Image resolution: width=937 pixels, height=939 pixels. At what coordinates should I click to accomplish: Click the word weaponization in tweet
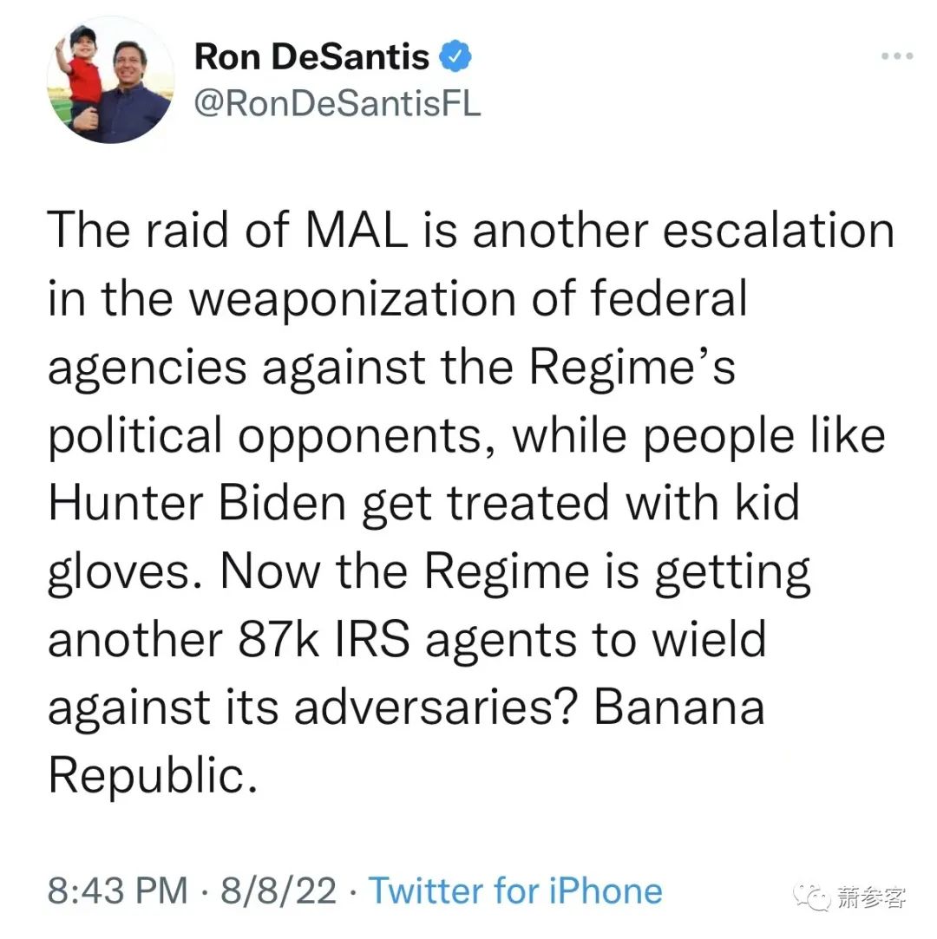tap(353, 299)
